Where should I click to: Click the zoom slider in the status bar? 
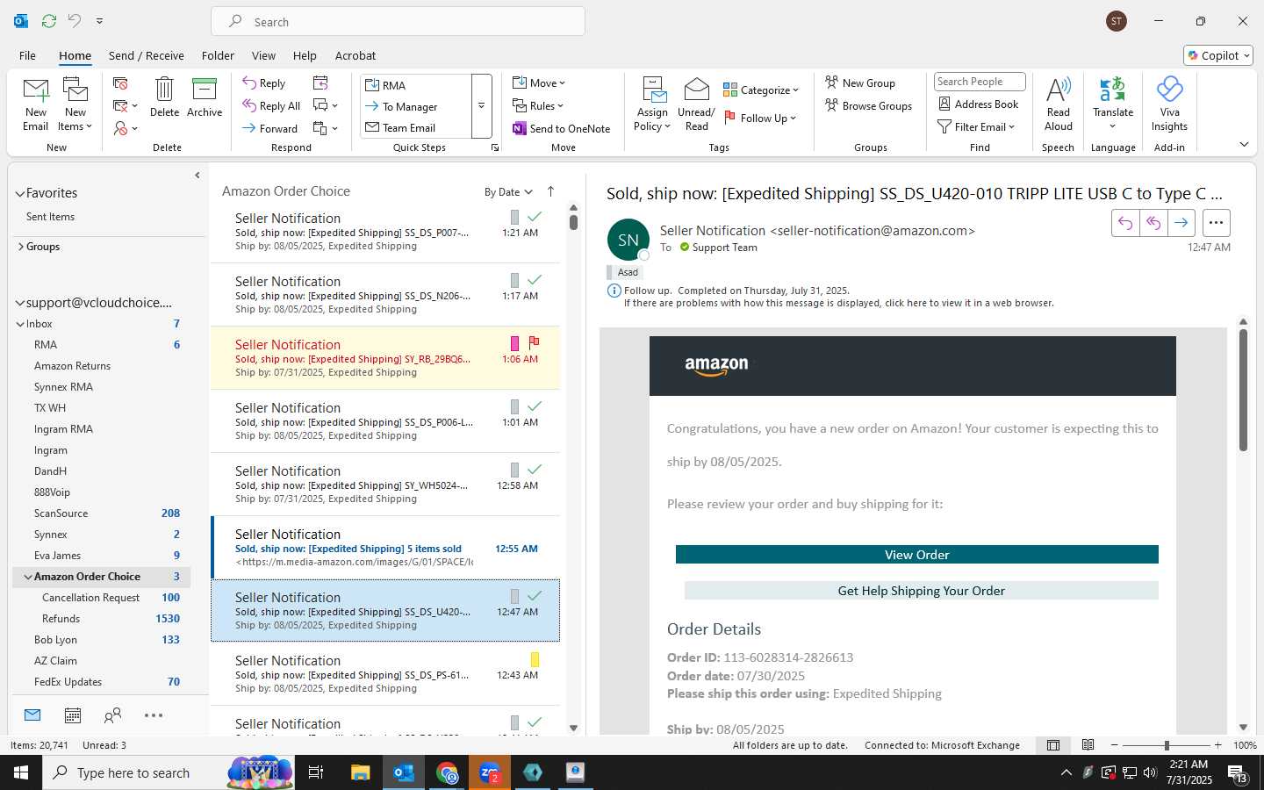point(1167,745)
